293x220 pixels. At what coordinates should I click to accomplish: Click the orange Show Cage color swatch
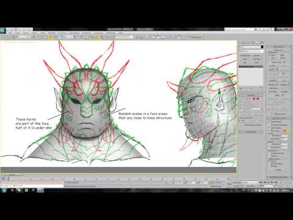click(286, 131)
